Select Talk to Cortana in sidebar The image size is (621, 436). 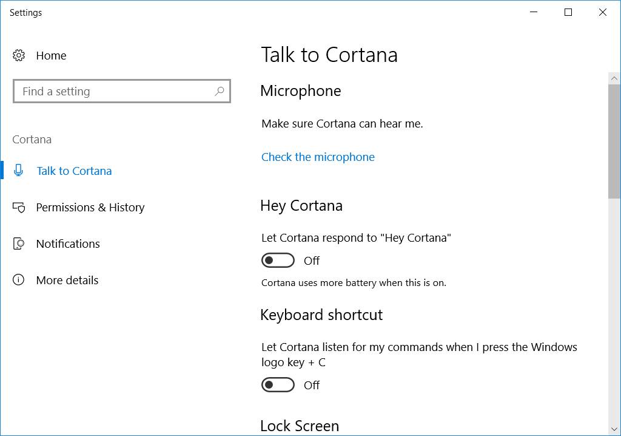point(74,171)
